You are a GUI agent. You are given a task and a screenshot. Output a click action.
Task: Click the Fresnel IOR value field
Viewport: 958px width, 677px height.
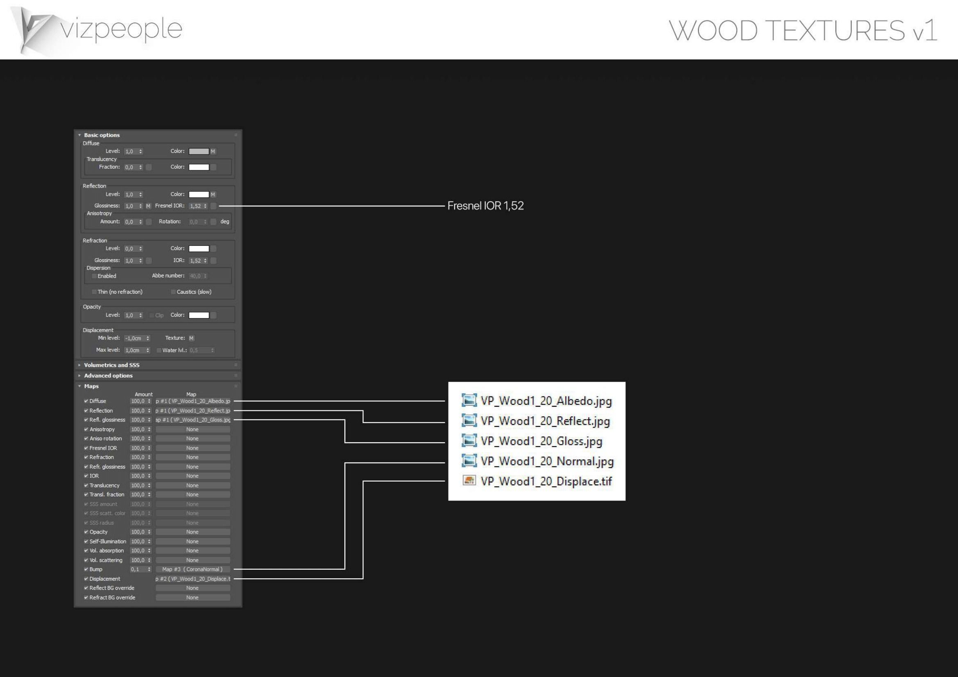(x=195, y=206)
